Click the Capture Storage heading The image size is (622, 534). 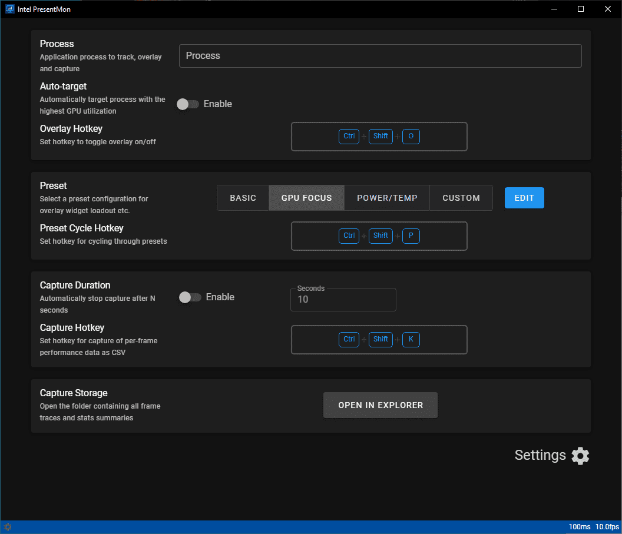74,393
